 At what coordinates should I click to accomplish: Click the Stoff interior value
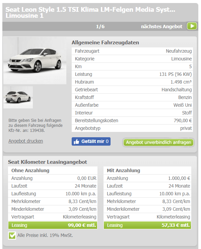[187, 113]
